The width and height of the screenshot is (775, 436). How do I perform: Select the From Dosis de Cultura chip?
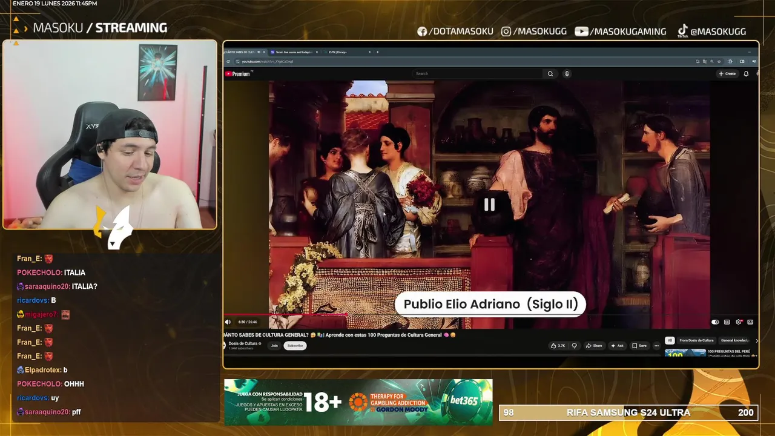(x=696, y=340)
